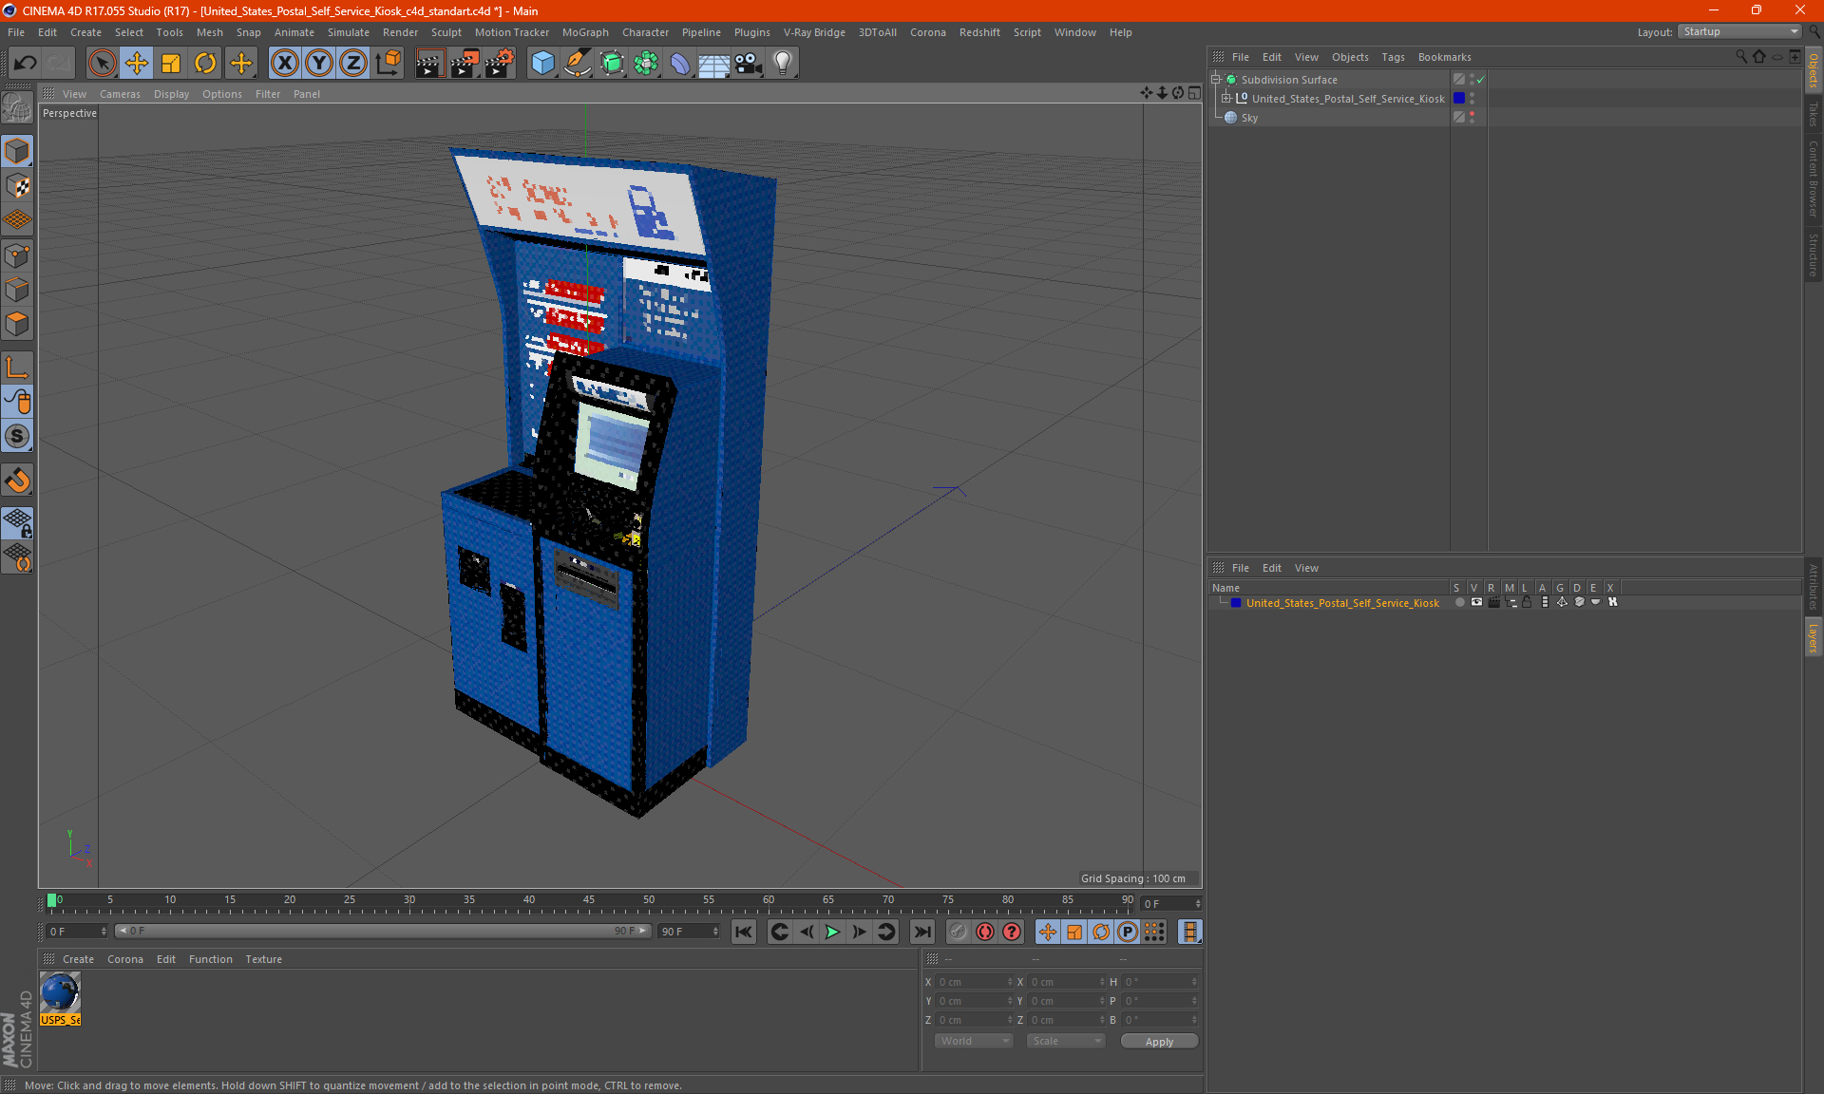Click Render to Picture Viewer icon
This screenshot has width=1824, height=1094.
pyautogui.click(x=465, y=64)
